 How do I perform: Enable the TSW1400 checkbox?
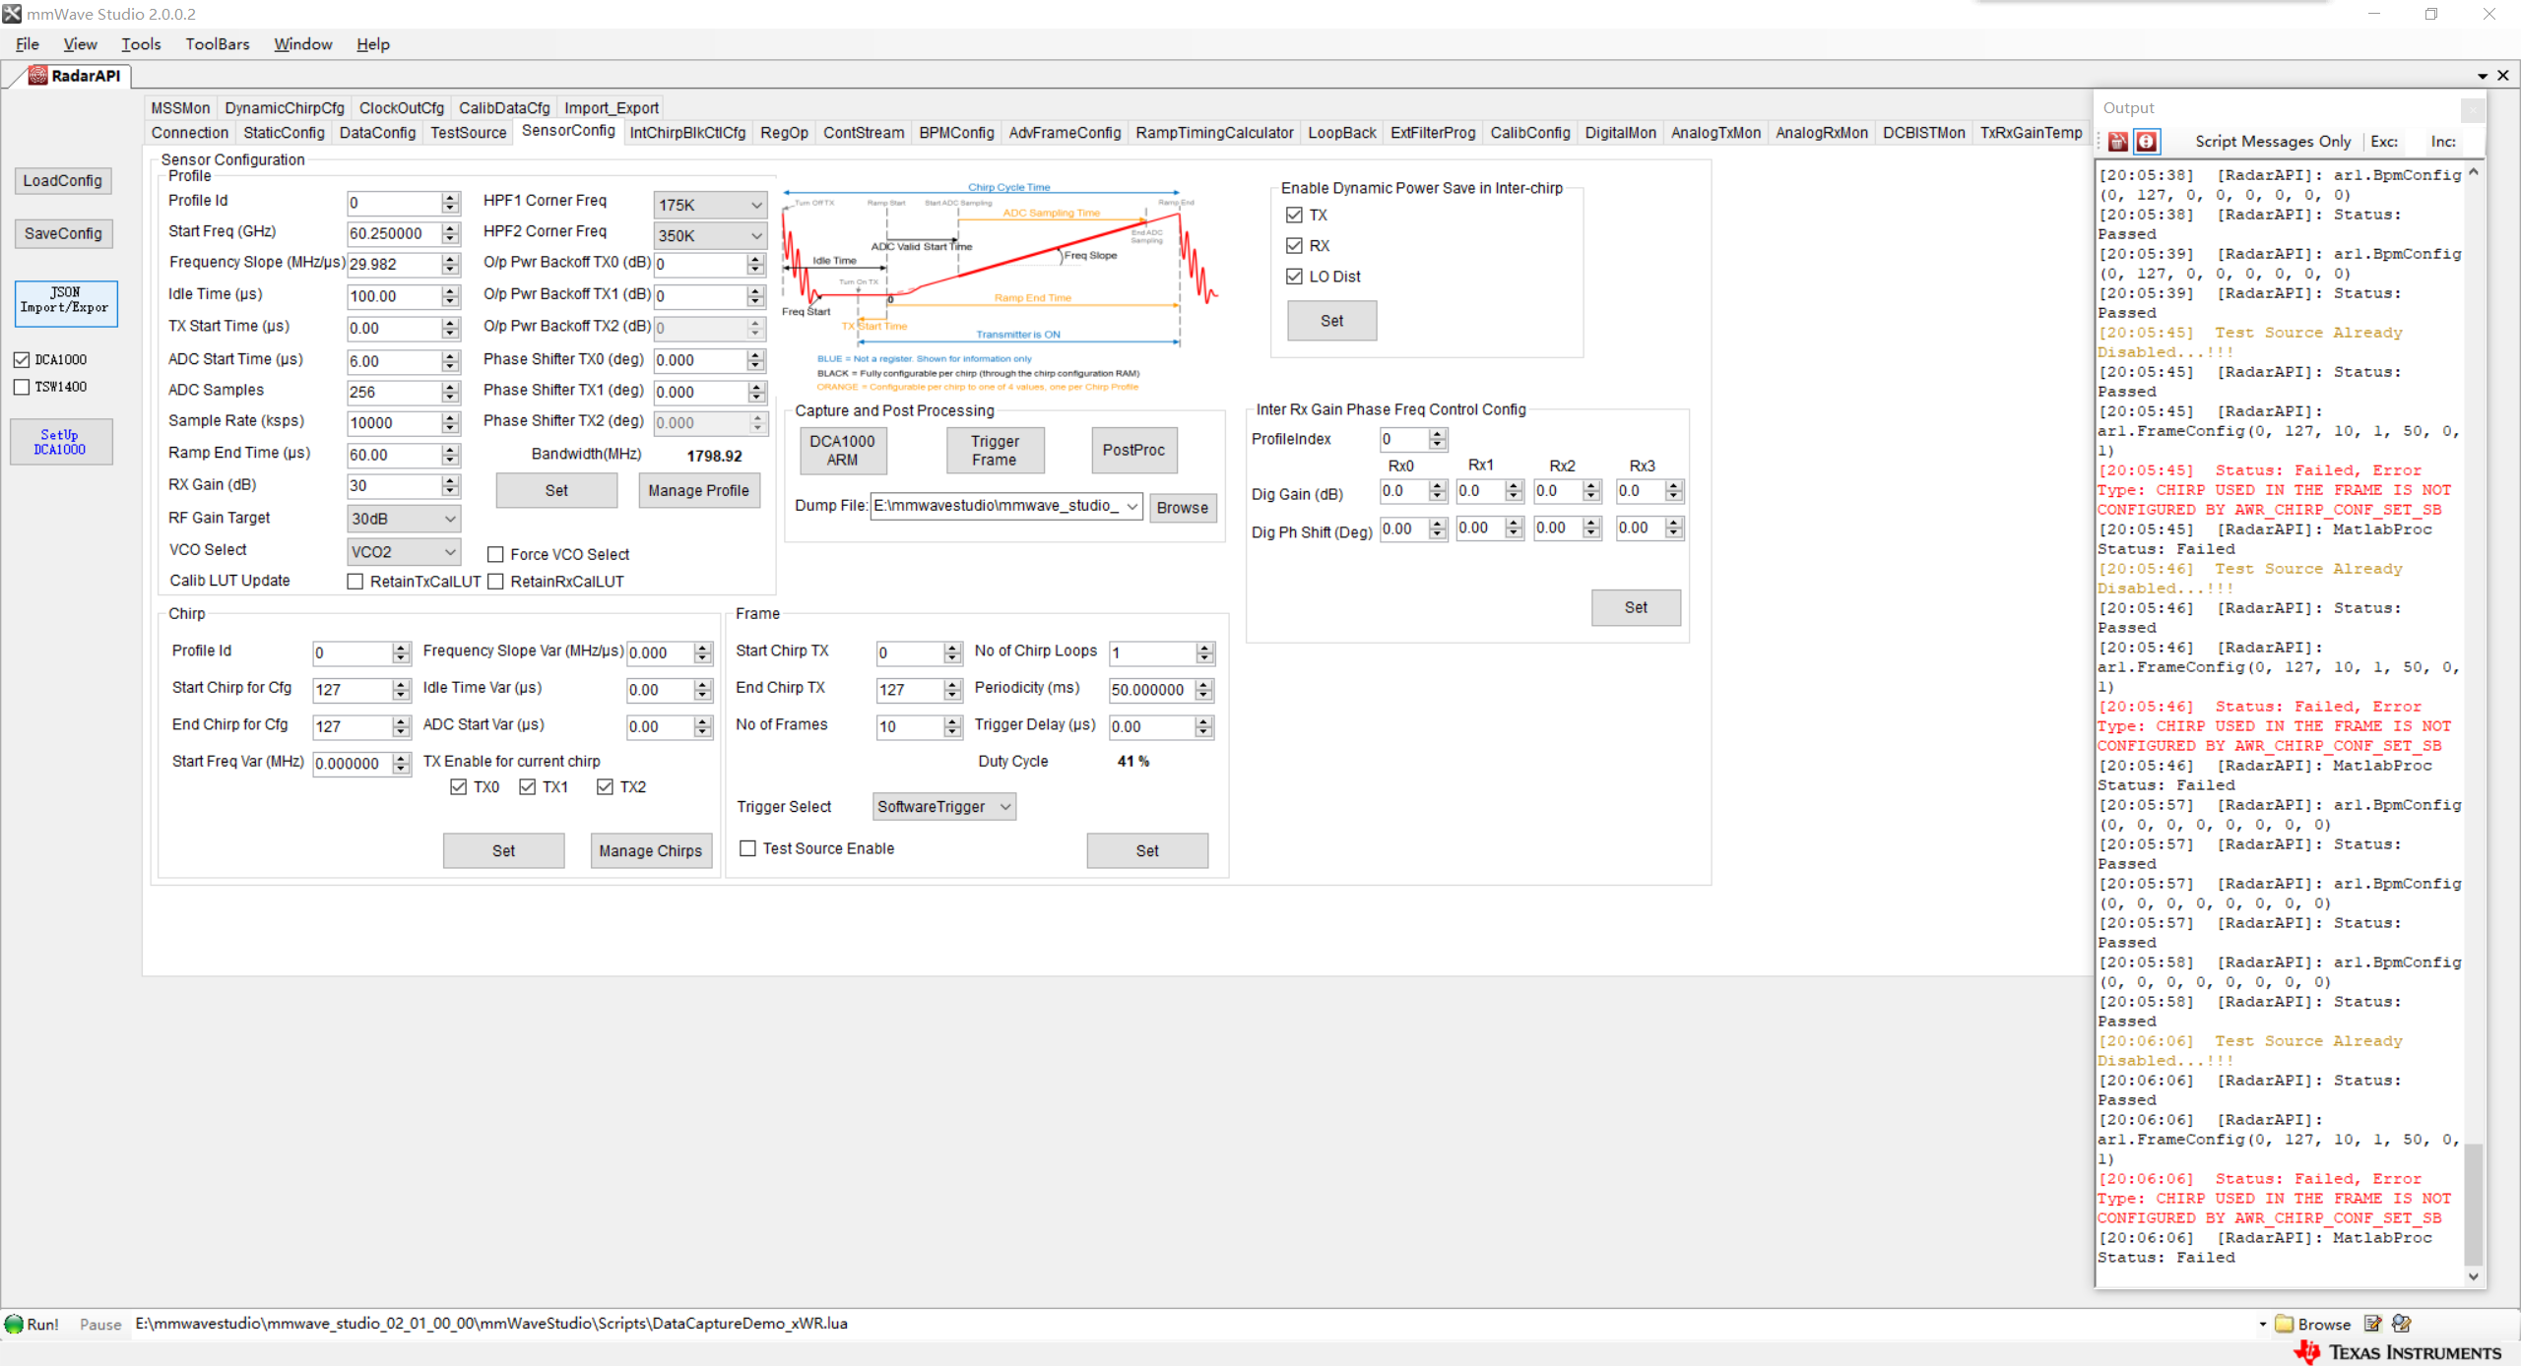(22, 387)
